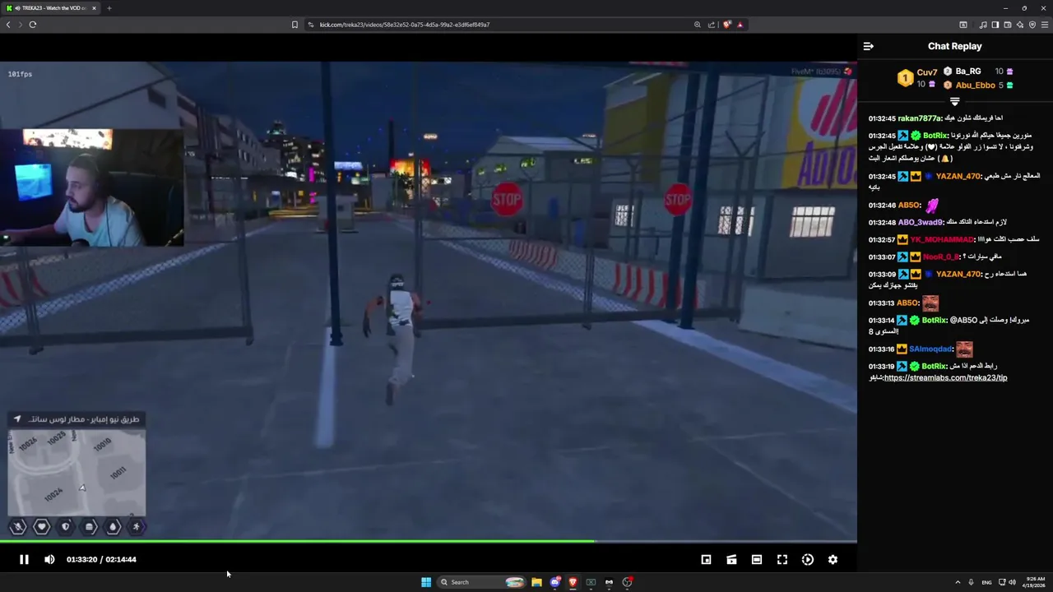Click the tray microphone icon
Image resolution: width=1053 pixels, height=592 pixels.
pos(971,582)
